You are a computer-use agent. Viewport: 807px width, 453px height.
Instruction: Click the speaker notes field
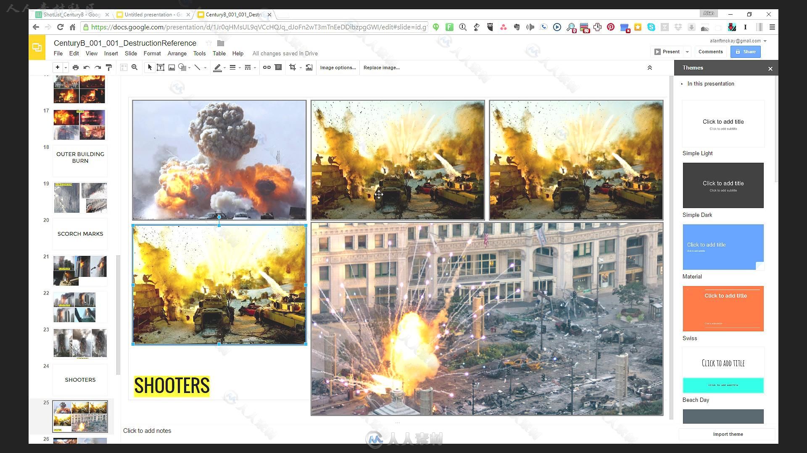395,431
